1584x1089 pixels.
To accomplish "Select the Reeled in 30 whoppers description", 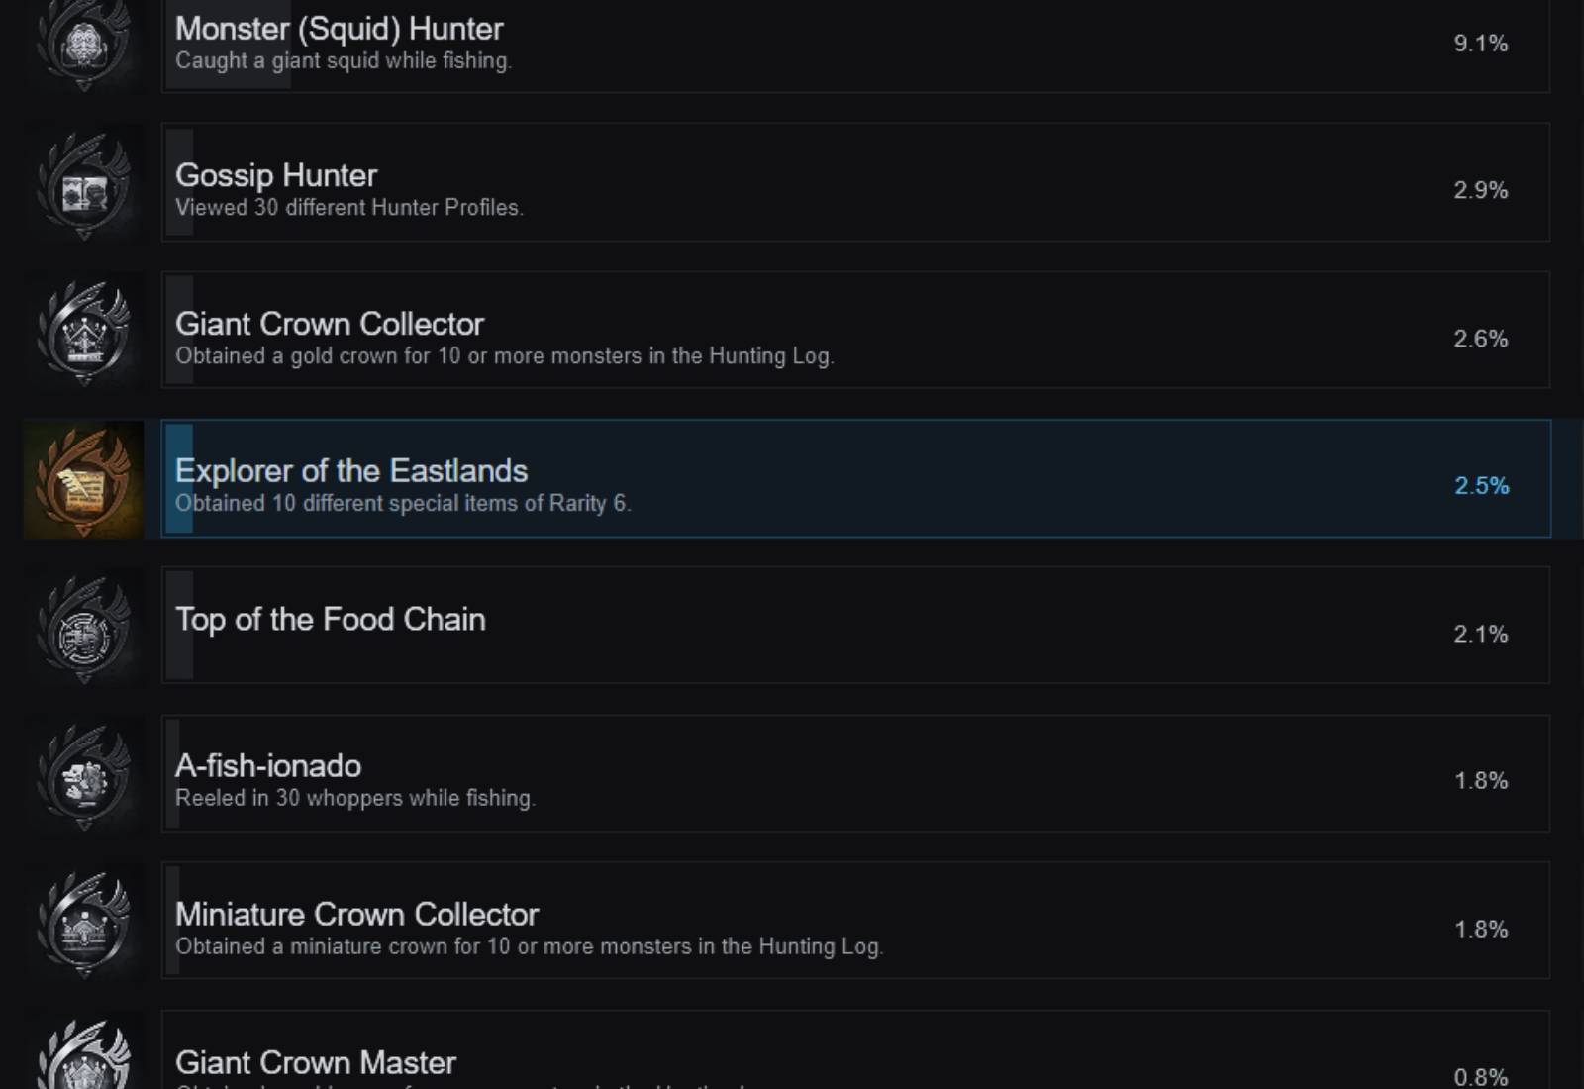I will coord(355,798).
